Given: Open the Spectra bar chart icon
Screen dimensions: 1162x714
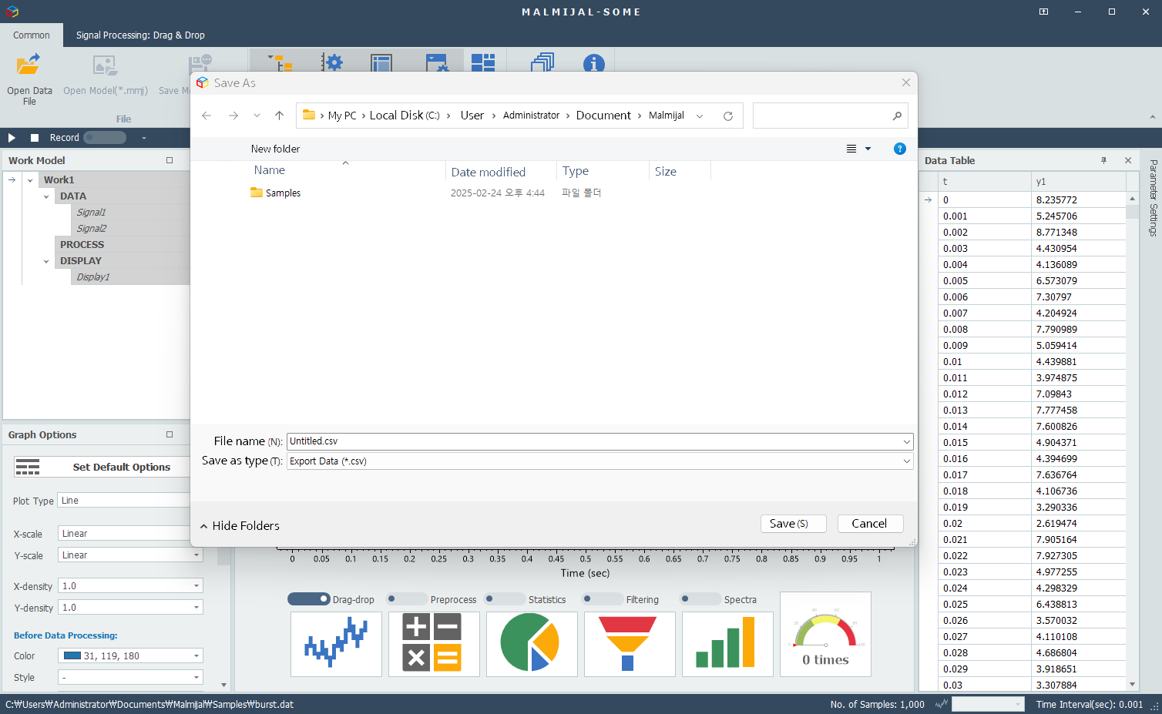Looking at the screenshot, I should [727, 644].
